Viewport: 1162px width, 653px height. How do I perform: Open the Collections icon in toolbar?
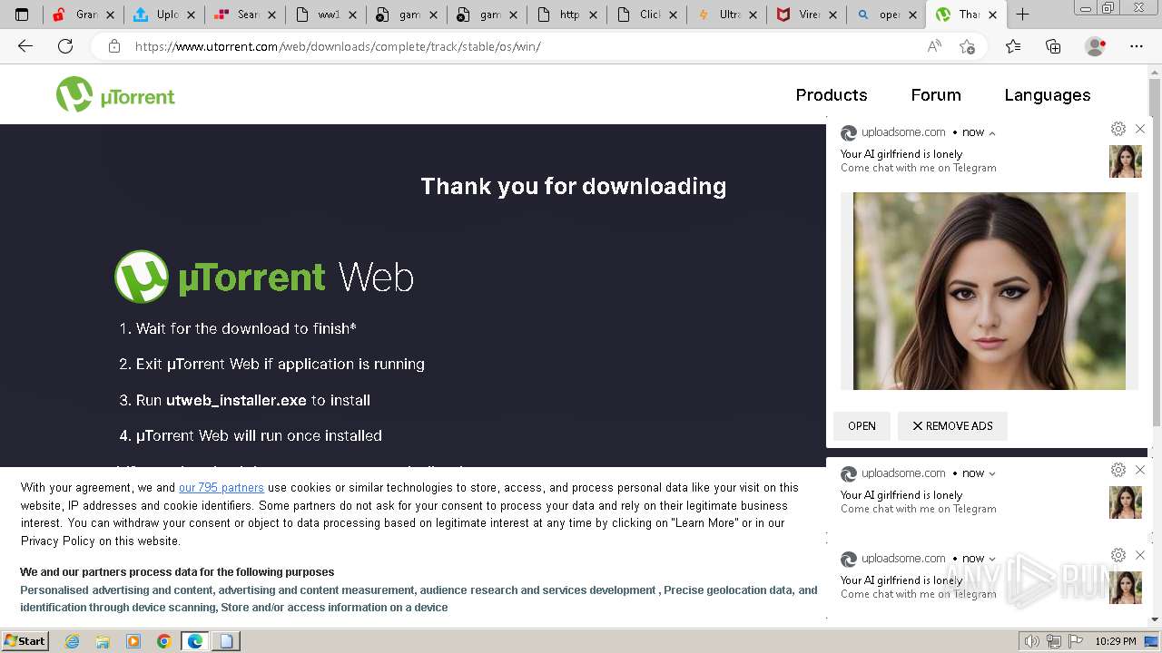click(x=1053, y=46)
